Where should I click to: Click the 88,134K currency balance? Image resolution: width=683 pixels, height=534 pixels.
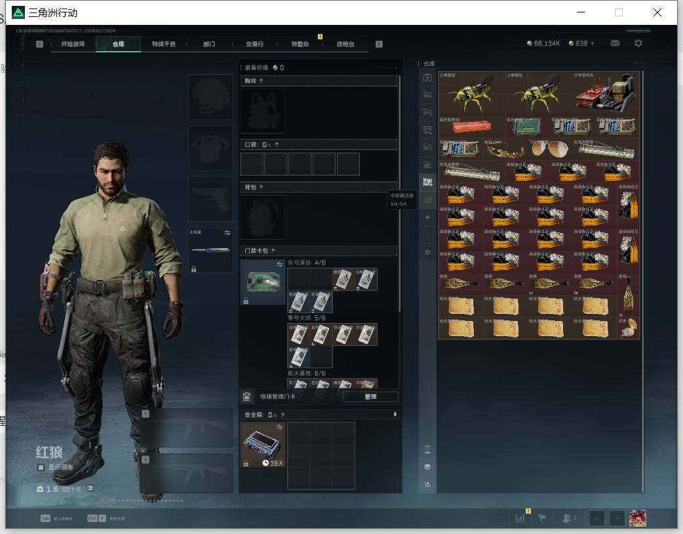pos(543,43)
